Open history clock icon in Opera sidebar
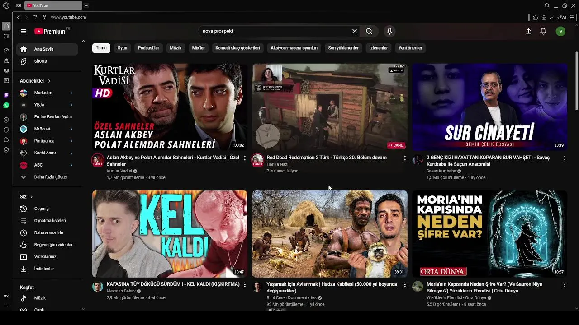Viewport: 579px width, 325px height. (6, 130)
